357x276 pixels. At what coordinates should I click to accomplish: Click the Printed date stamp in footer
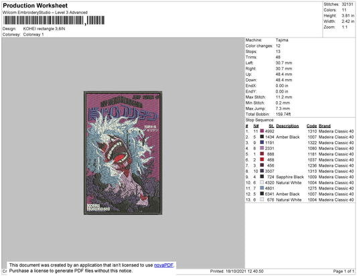pyautogui.click(x=237, y=271)
